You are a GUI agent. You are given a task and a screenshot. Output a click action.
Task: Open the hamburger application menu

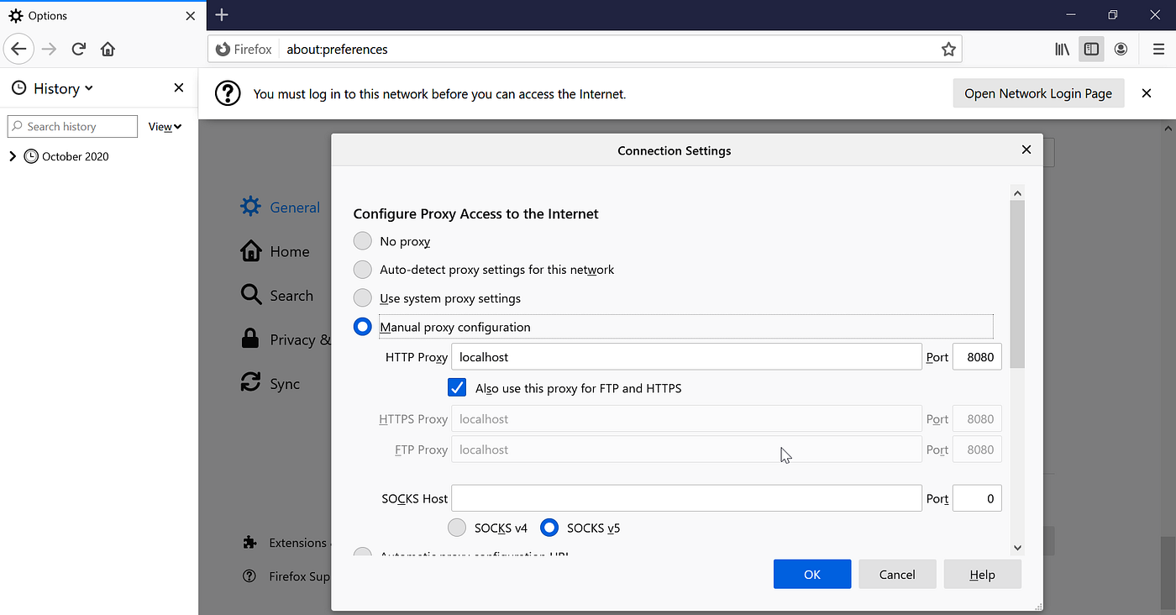coord(1158,50)
